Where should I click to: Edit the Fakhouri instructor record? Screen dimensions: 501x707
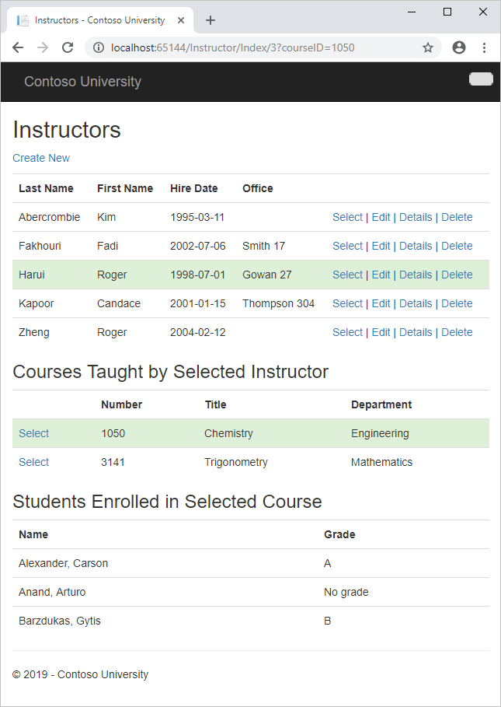(x=381, y=246)
